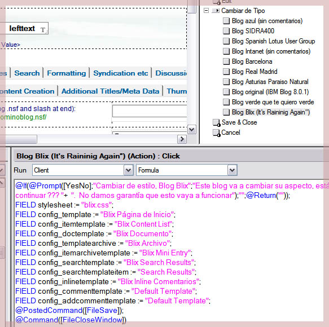Click the config_searchtemplateitem "Search Results" line
The height and width of the screenshot is (327, 329).
(x=106, y=272)
